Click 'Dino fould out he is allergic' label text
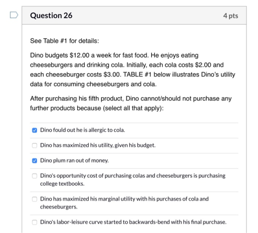 click(x=82, y=130)
